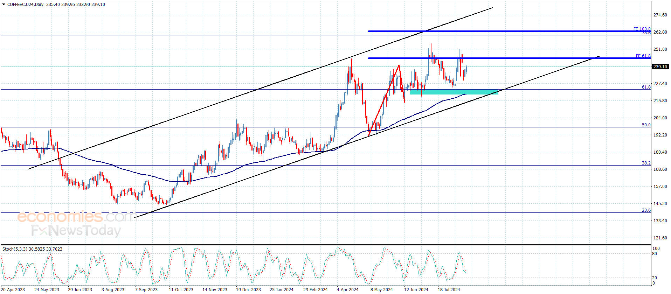The image size is (671, 294).
Task: Open the small arrow menu beside COFFEEC.U24
Action: (4, 5)
